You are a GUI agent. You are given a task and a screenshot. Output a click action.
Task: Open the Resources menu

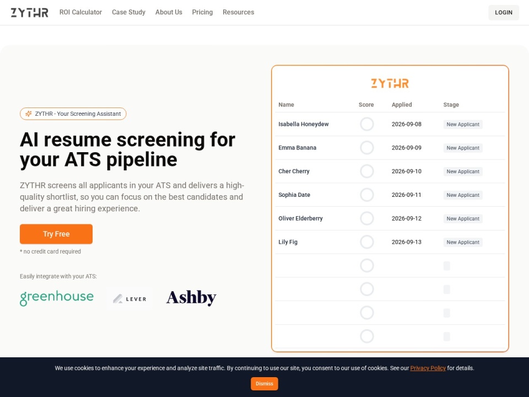click(238, 12)
